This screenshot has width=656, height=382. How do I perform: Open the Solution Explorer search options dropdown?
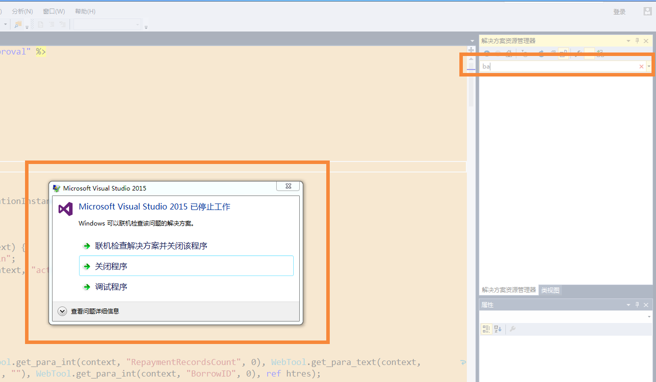pos(649,66)
